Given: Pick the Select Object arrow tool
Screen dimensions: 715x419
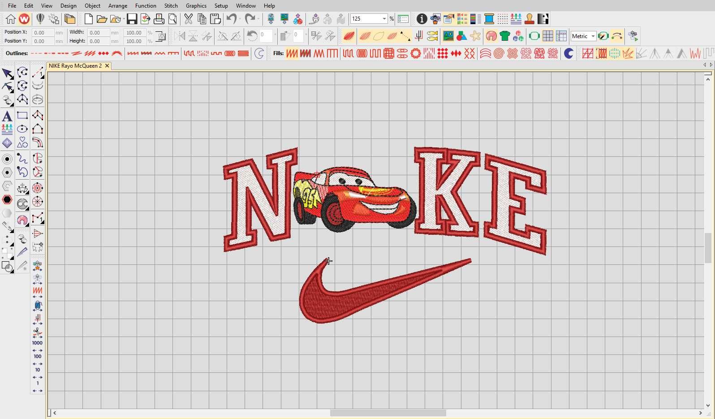Looking at the screenshot, I should tap(7, 73).
